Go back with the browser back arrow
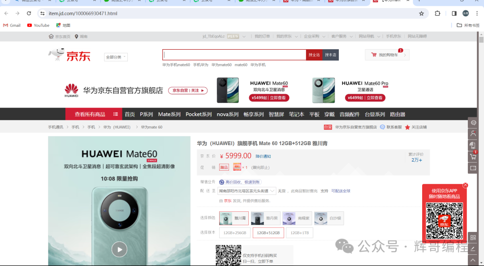The width and height of the screenshot is (484, 266). pyautogui.click(x=6, y=13)
